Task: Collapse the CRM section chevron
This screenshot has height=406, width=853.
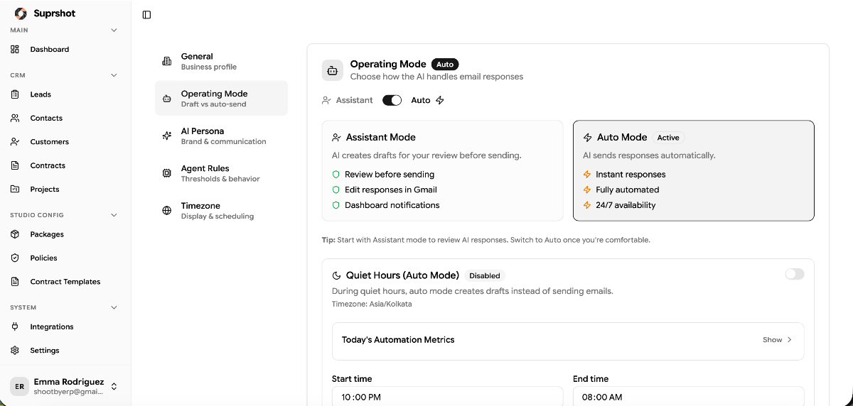Action: (114, 75)
